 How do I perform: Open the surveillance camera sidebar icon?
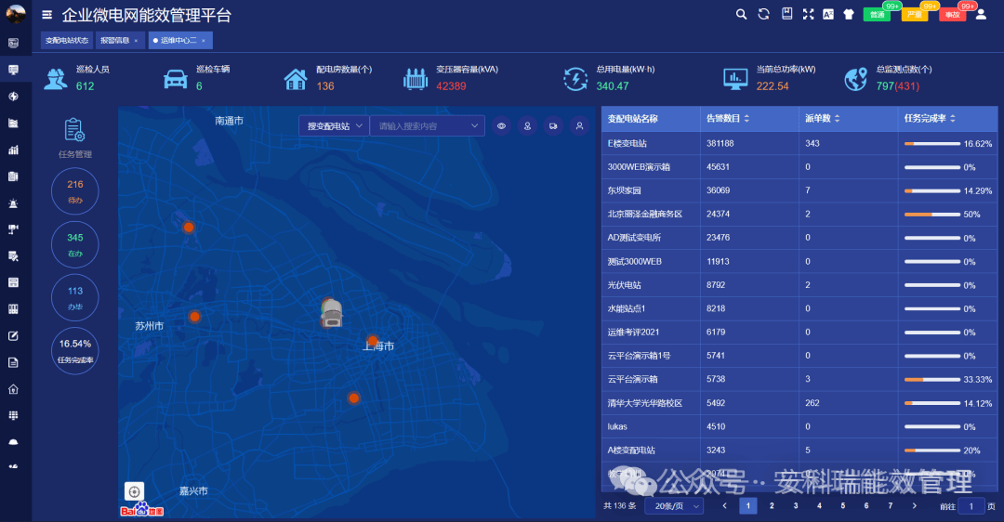pos(13,229)
